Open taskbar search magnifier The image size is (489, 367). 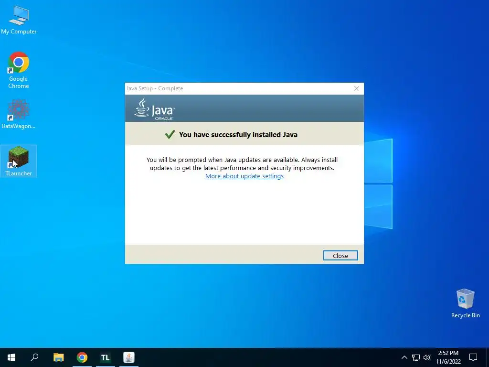click(x=34, y=357)
